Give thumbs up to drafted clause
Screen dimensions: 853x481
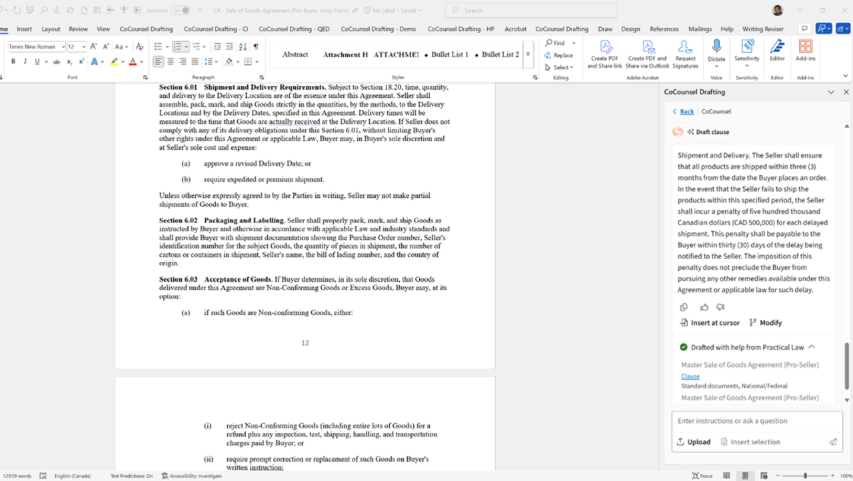tap(704, 307)
